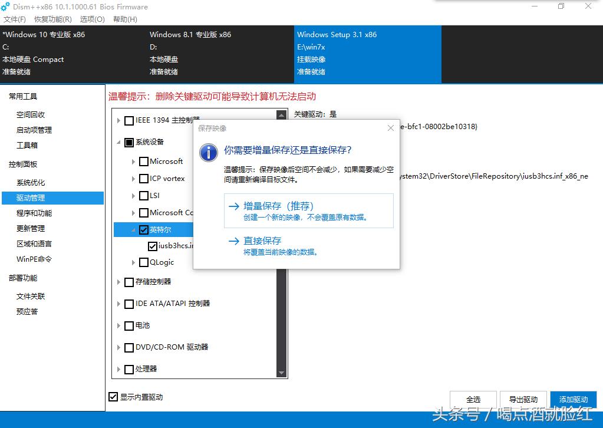603x428 pixels.
Task: Expand the IDE ATA/ATAPI 控制器 node
Action: pos(118,304)
